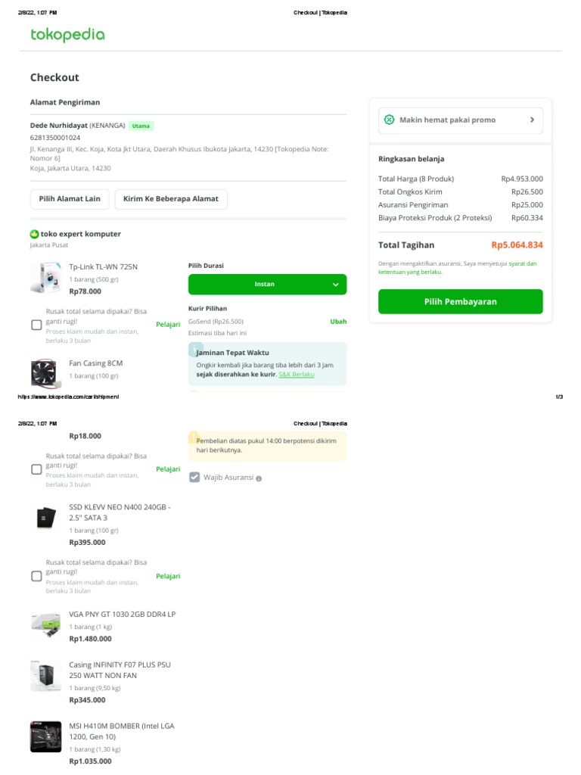Click the Wajib Asuransi info icon

tap(259, 478)
